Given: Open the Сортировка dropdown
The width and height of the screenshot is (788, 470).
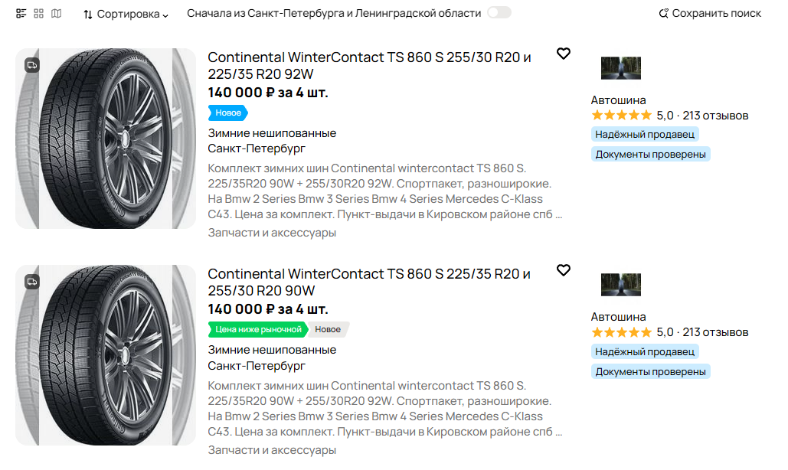Looking at the screenshot, I should pyautogui.click(x=126, y=14).
